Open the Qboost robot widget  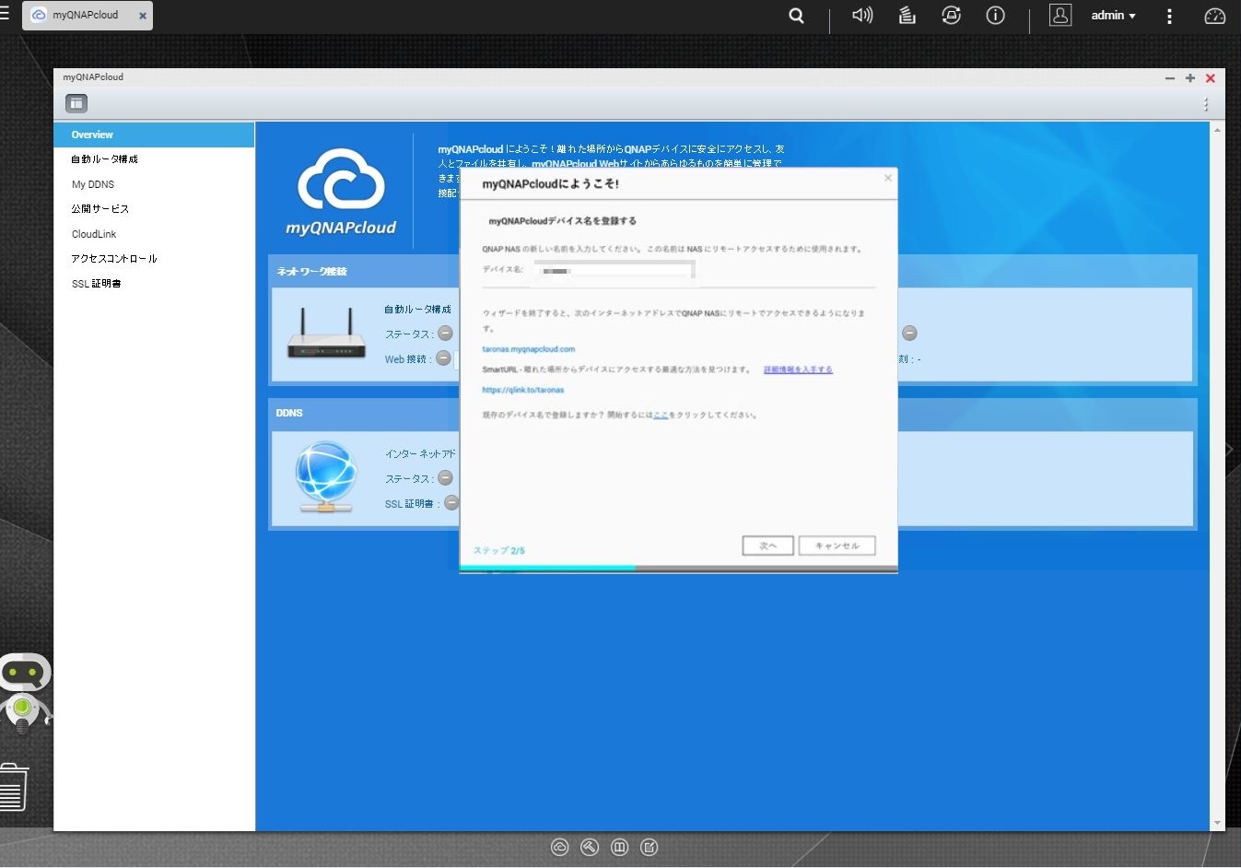click(24, 695)
